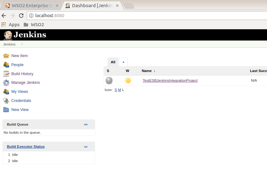Close the Dashboard Jenkins browser tab
This screenshot has width=267, height=178.
click(x=117, y=6)
